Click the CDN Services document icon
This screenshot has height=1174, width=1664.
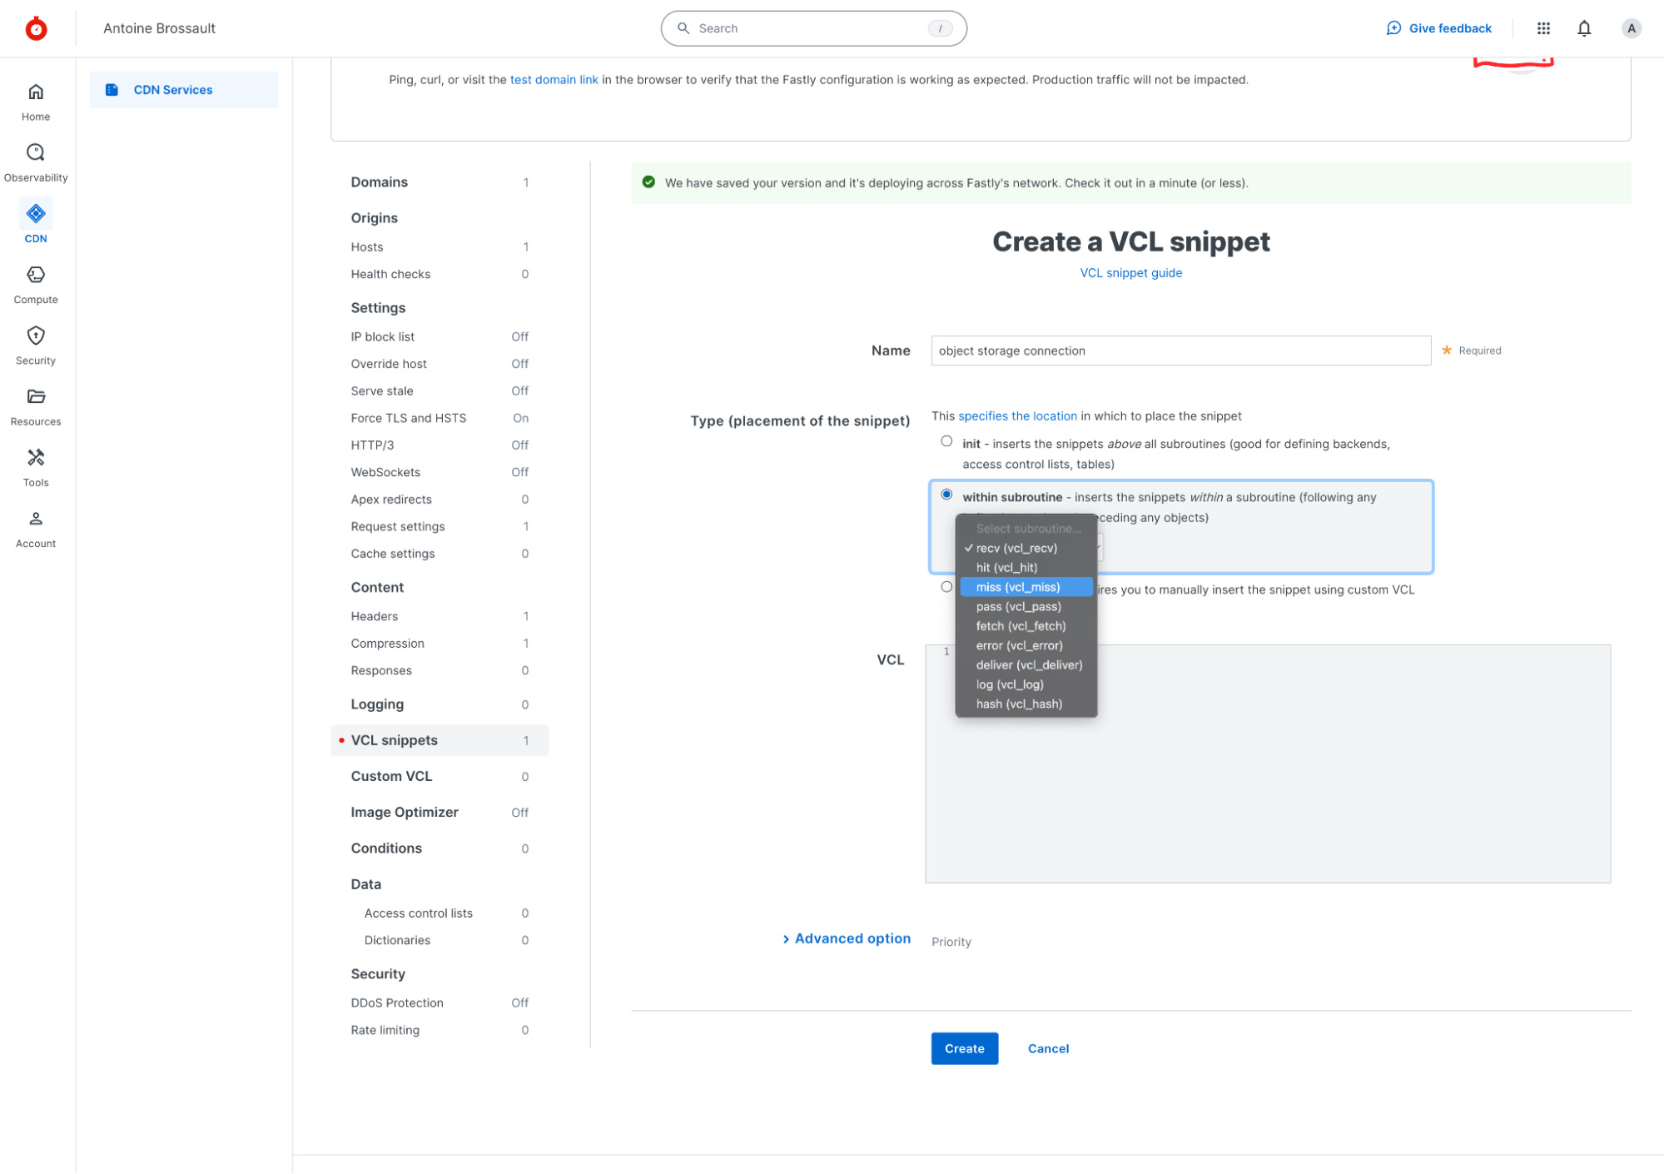coord(112,90)
